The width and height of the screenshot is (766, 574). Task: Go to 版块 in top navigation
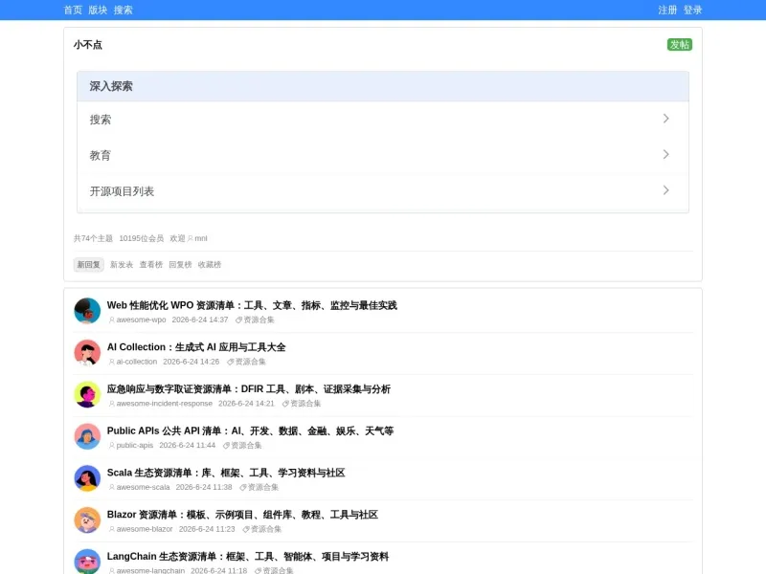pyautogui.click(x=98, y=10)
